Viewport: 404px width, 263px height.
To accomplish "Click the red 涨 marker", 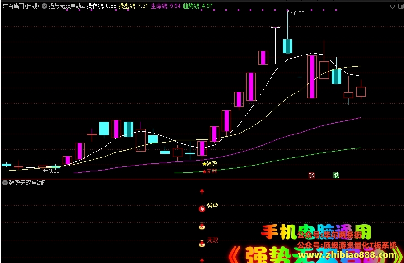I will click(311, 175).
